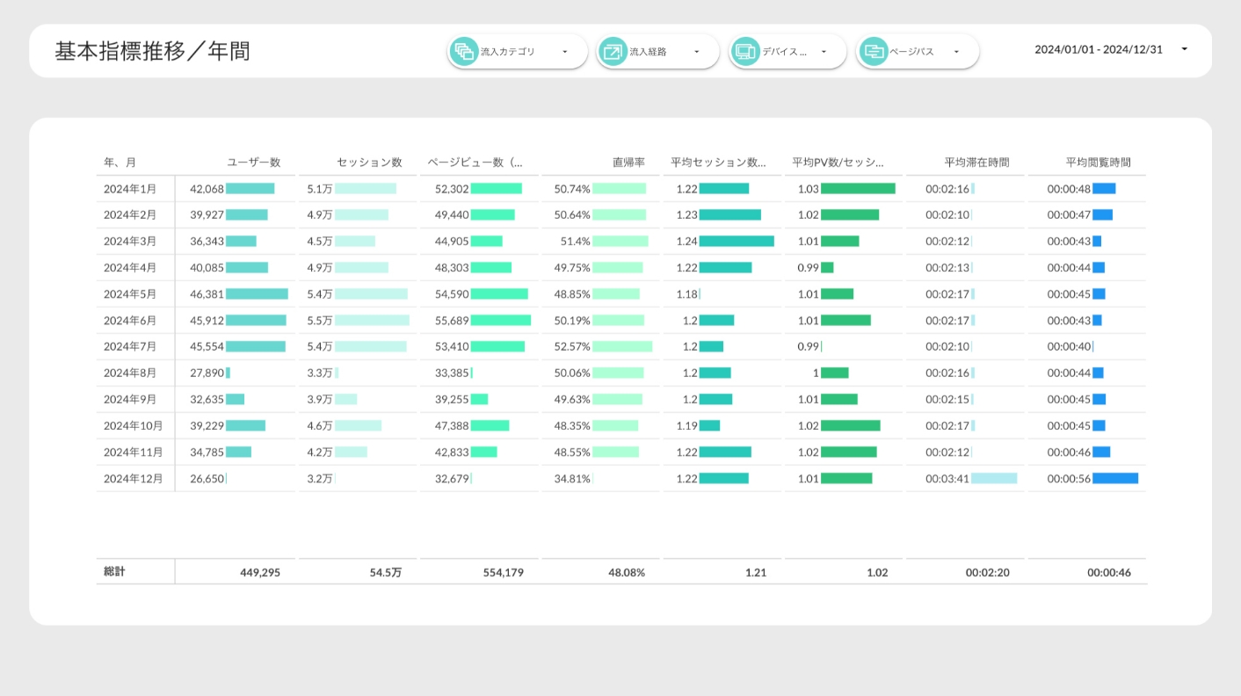Click the 総計 total row label
The width and height of the screenshot is (1241, 696).
[115, 572]
